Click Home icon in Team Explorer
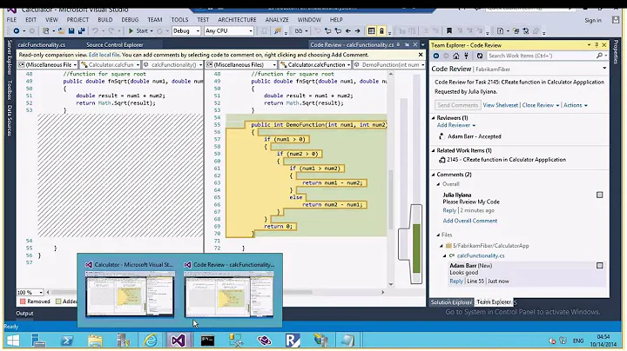The width and height of the screenshot is (627, 351). click(x=455, y=56)
